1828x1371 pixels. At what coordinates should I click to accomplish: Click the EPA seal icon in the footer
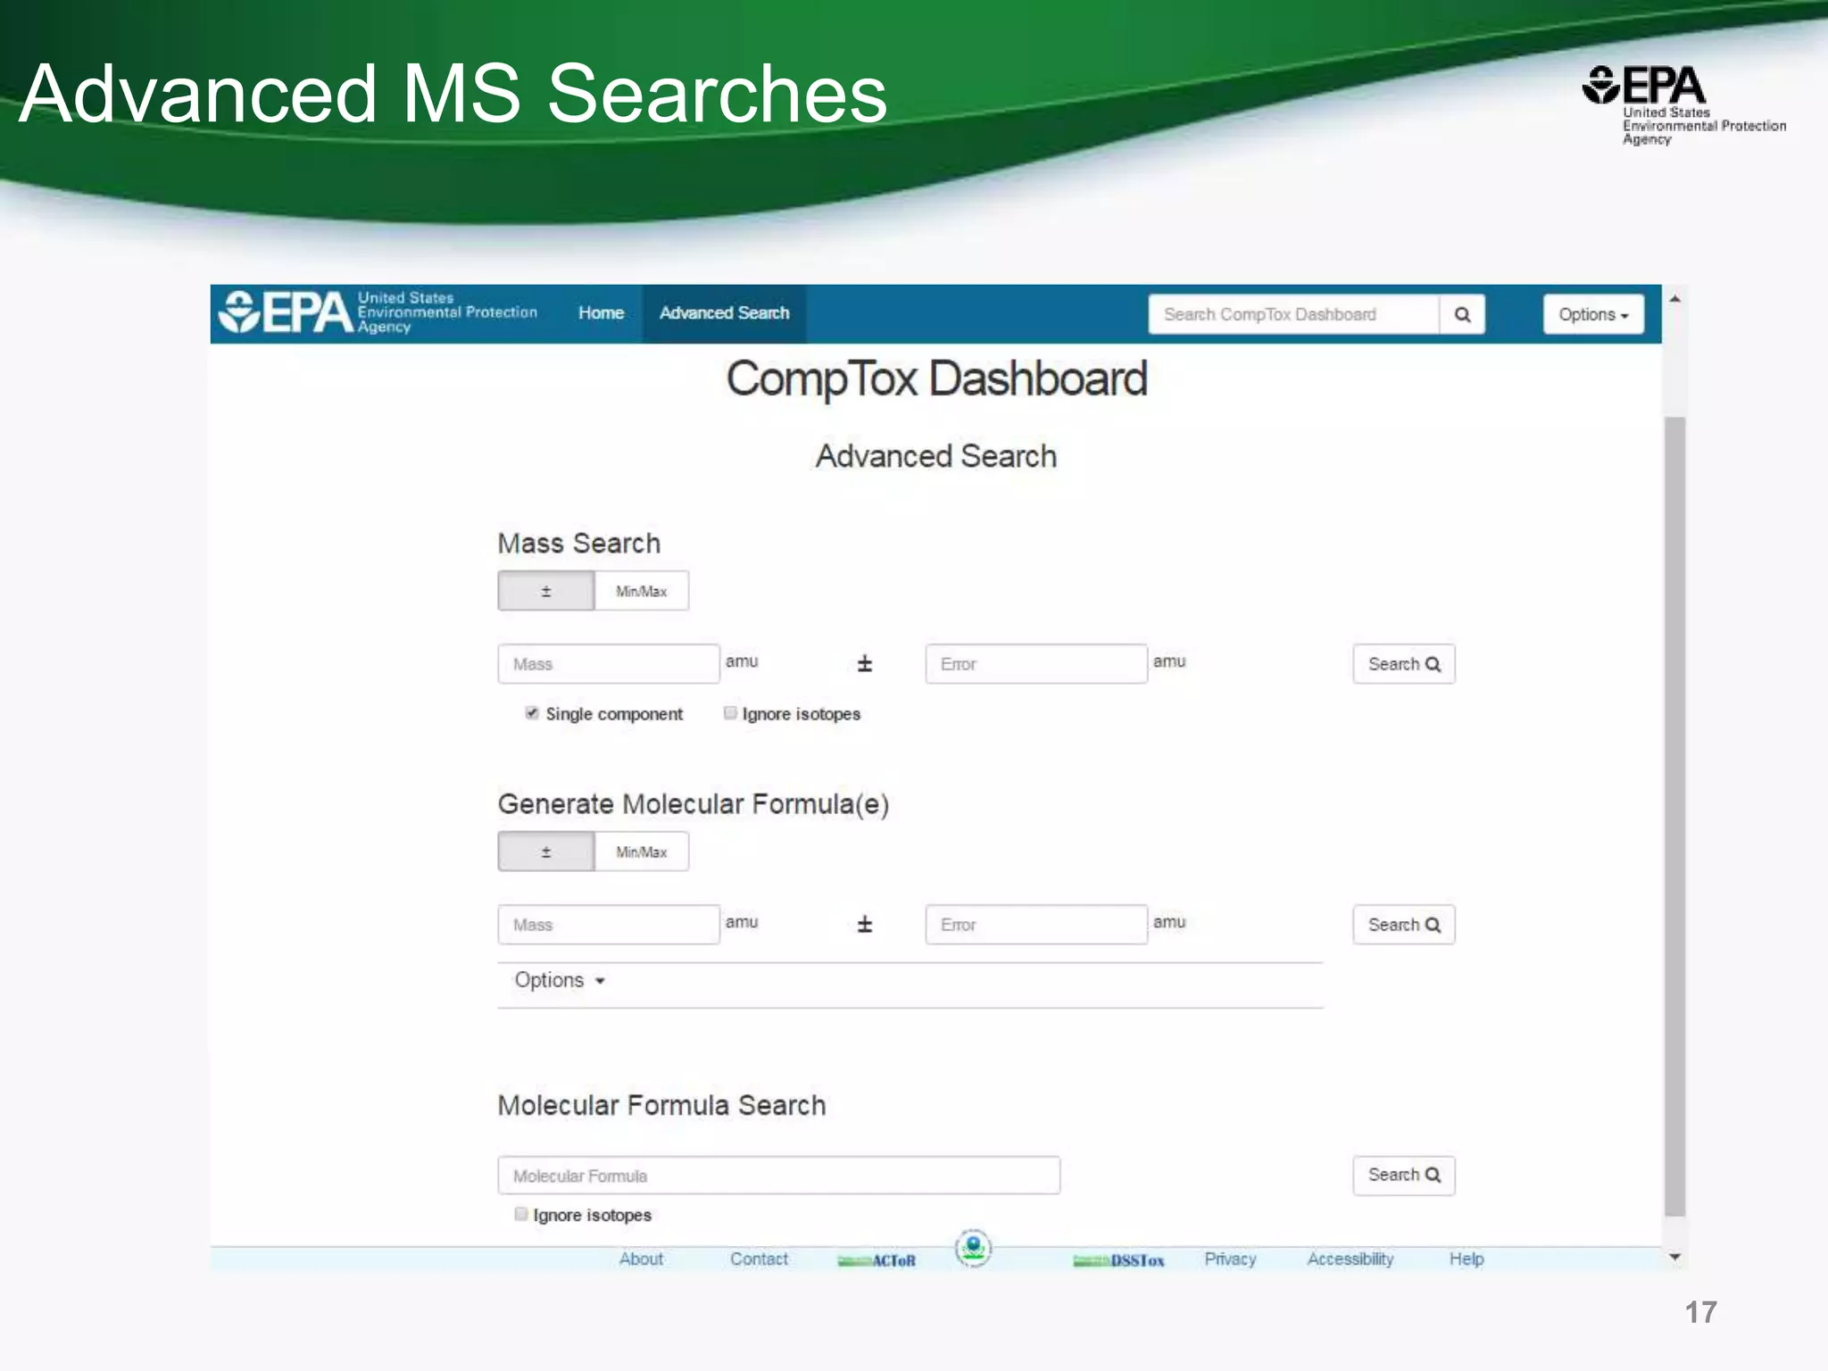coord(973,1248)
